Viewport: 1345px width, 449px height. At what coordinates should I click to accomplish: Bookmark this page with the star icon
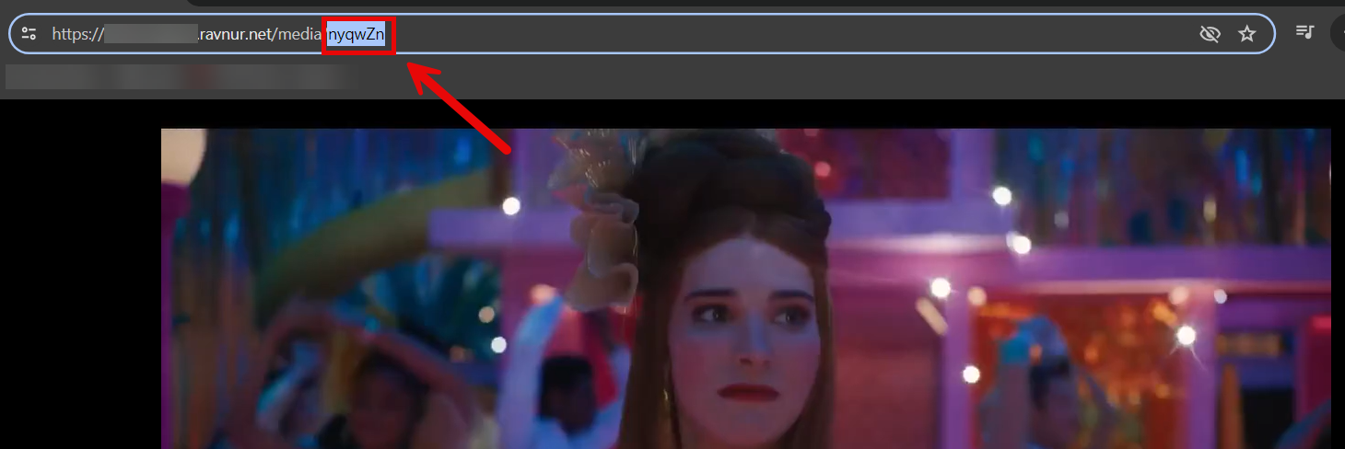click(1246, 34)
